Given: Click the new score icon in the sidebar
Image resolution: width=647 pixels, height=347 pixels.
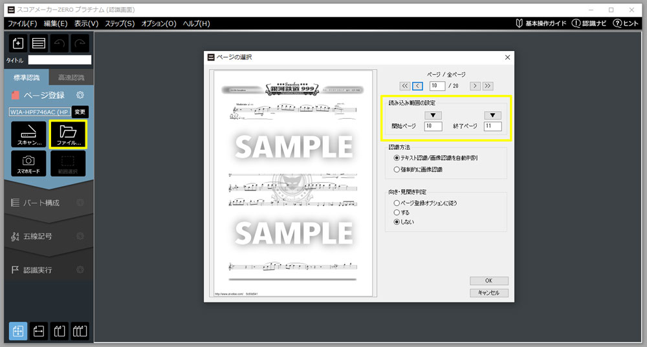Looking at the screenshot, I should click(x=18, y=43).
